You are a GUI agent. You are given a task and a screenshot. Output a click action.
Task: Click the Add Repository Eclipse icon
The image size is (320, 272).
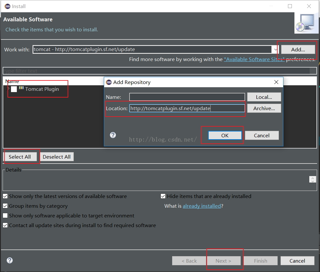point(109,82)
